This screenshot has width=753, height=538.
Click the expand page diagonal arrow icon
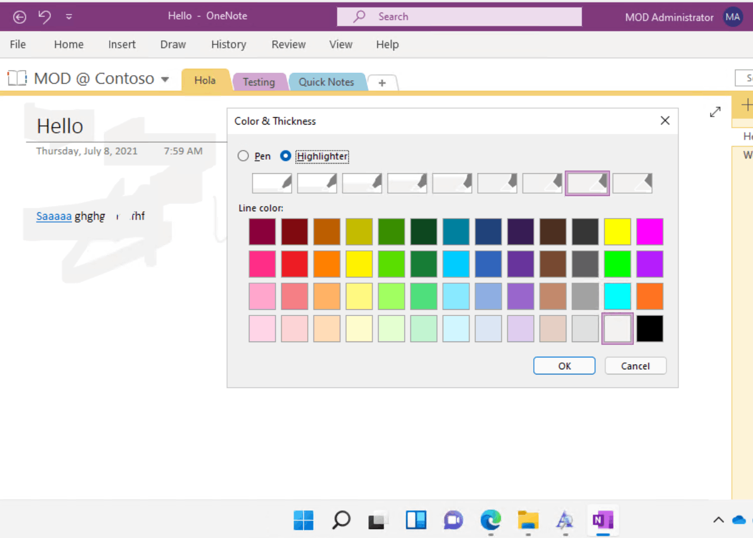point(715,112)
